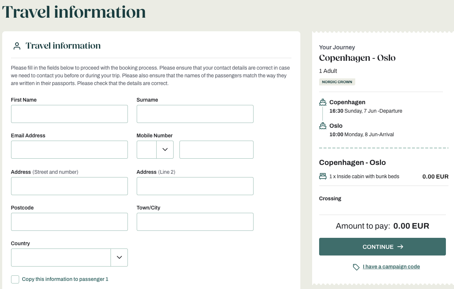Click the 16:30 Sunday, 7 Jun departure time

point(366,111)
